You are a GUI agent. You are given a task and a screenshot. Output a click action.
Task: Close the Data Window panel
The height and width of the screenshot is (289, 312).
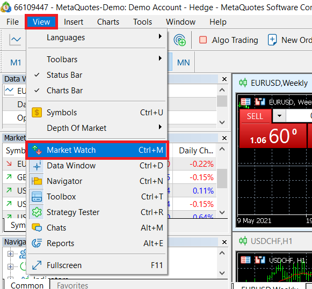pos(224,79)
